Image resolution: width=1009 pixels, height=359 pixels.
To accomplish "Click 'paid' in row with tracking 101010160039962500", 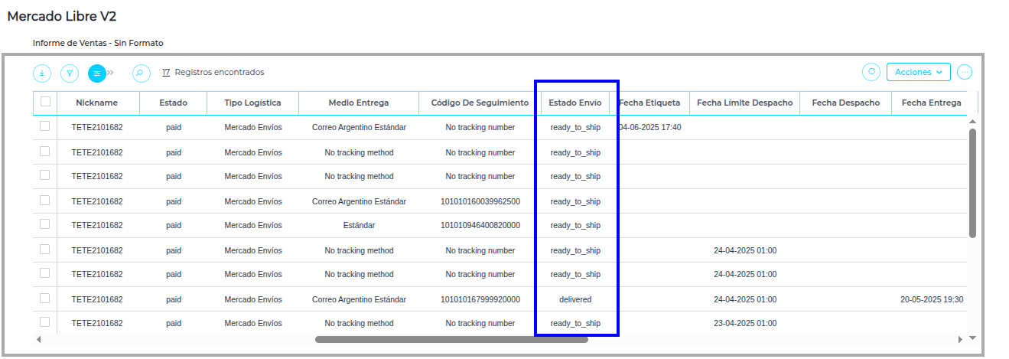I will coord(174,201).
